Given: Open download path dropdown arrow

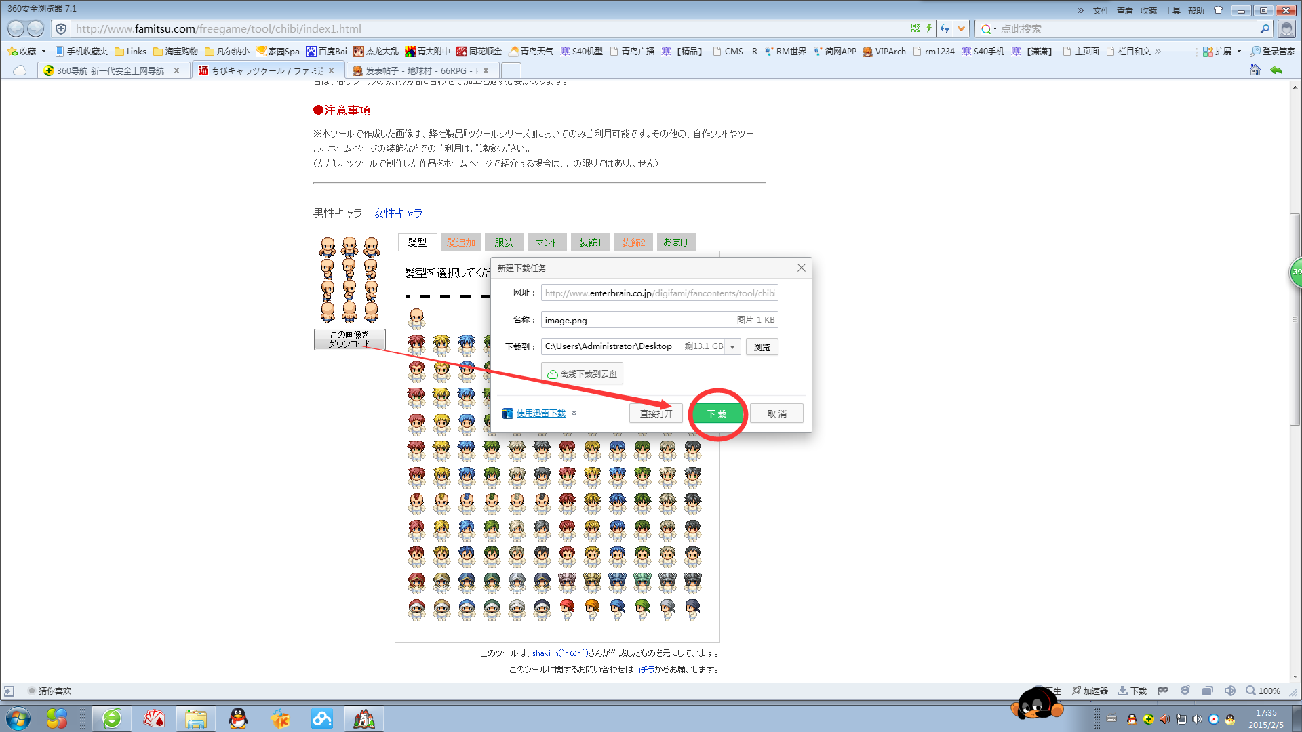Looking at the screenshot, I should pos(732,347).
